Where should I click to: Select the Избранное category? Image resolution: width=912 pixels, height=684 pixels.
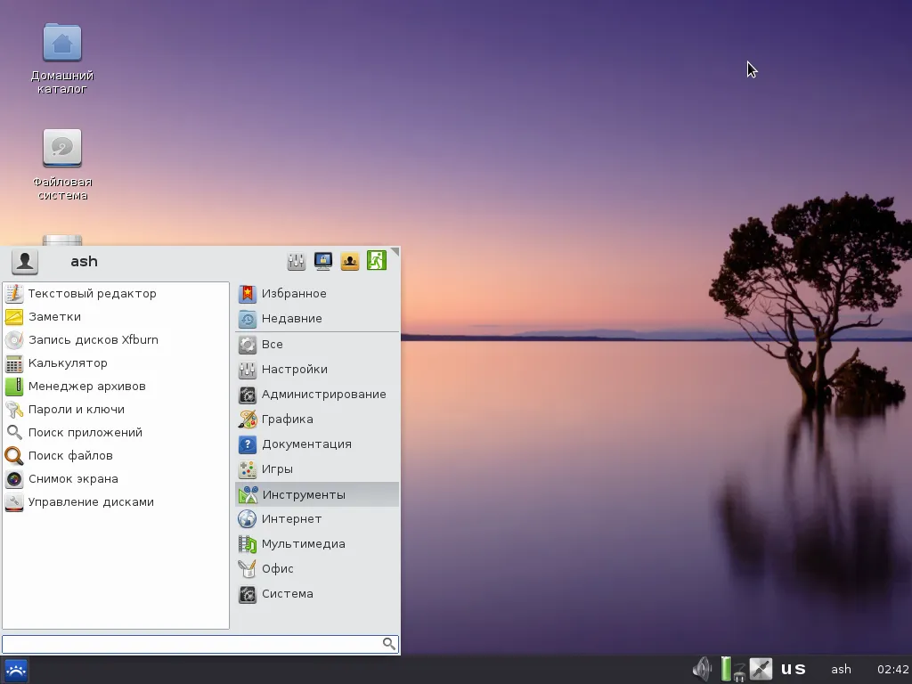pos(317,294)
